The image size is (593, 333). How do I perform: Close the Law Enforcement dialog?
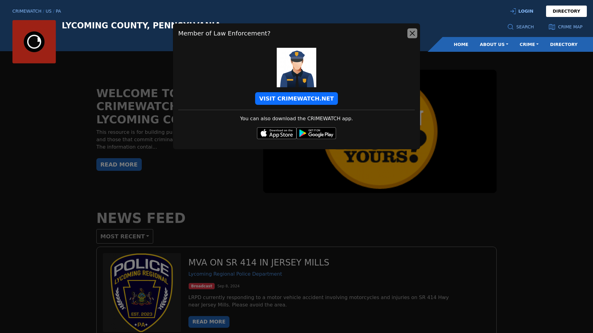tap(412, 33)
